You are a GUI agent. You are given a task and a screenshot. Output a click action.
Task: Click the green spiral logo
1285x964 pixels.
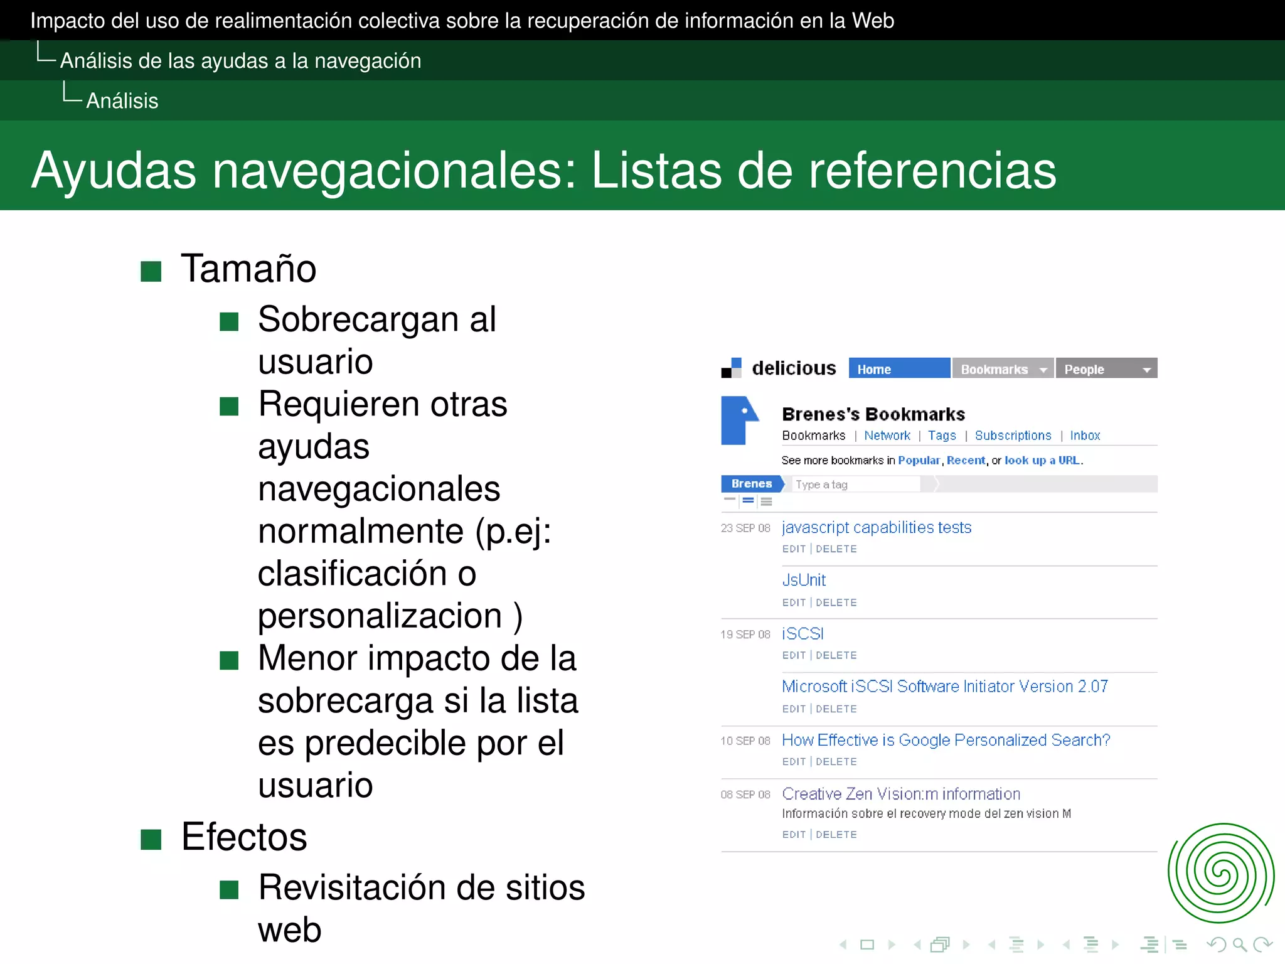point(1221,873)
